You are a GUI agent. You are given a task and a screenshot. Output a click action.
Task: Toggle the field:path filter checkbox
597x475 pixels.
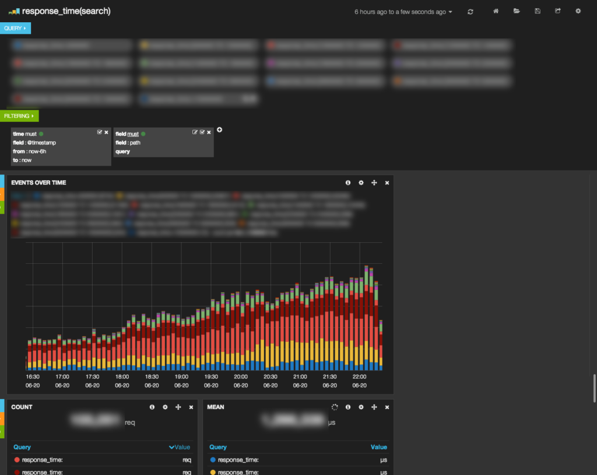point(202,132)
